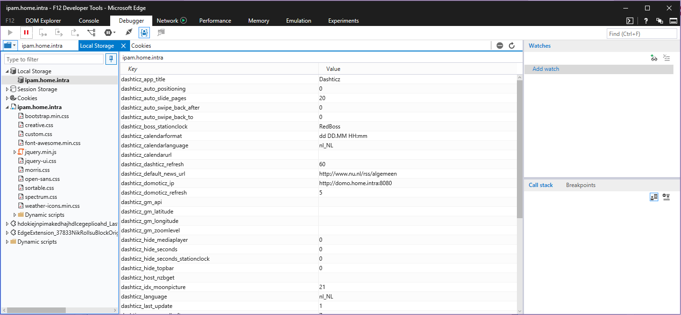The height and width of the screenshot is (315, 681).
Task: Toggle the pin icon beside the filter box
Action: tap(111, 59)
